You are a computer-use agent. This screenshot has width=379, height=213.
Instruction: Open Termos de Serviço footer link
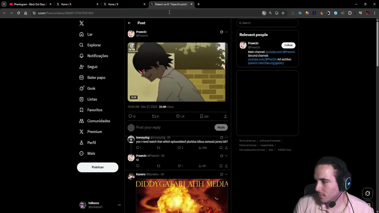coord(248,141)
